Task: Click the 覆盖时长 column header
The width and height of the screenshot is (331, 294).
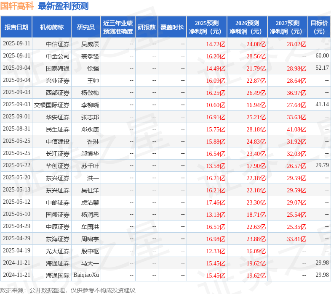Action: pos(172,27)
